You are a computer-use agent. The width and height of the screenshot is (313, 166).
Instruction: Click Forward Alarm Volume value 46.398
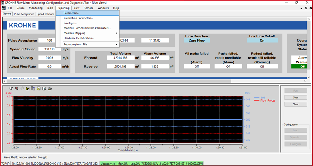(155, 58)
